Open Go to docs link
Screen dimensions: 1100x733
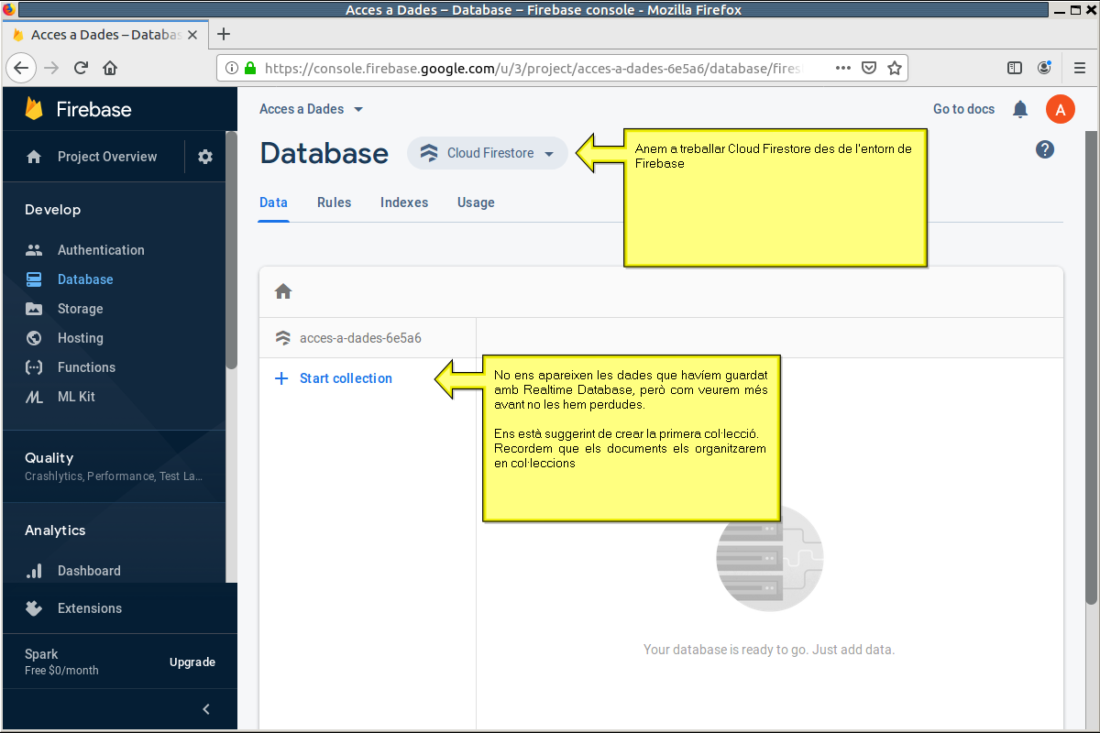963,109
